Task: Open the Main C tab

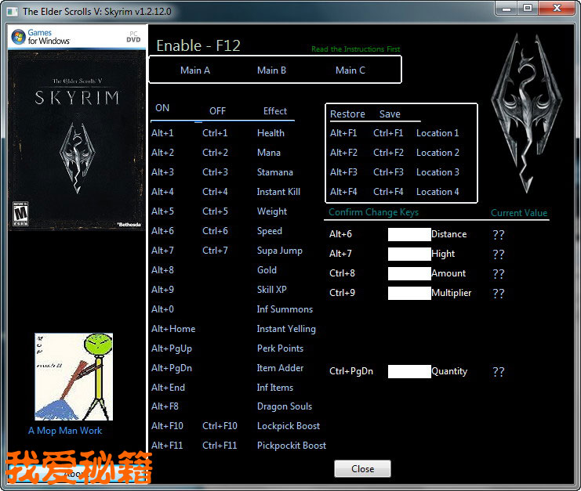Action: pyautogui.click(x=350, y=70)
